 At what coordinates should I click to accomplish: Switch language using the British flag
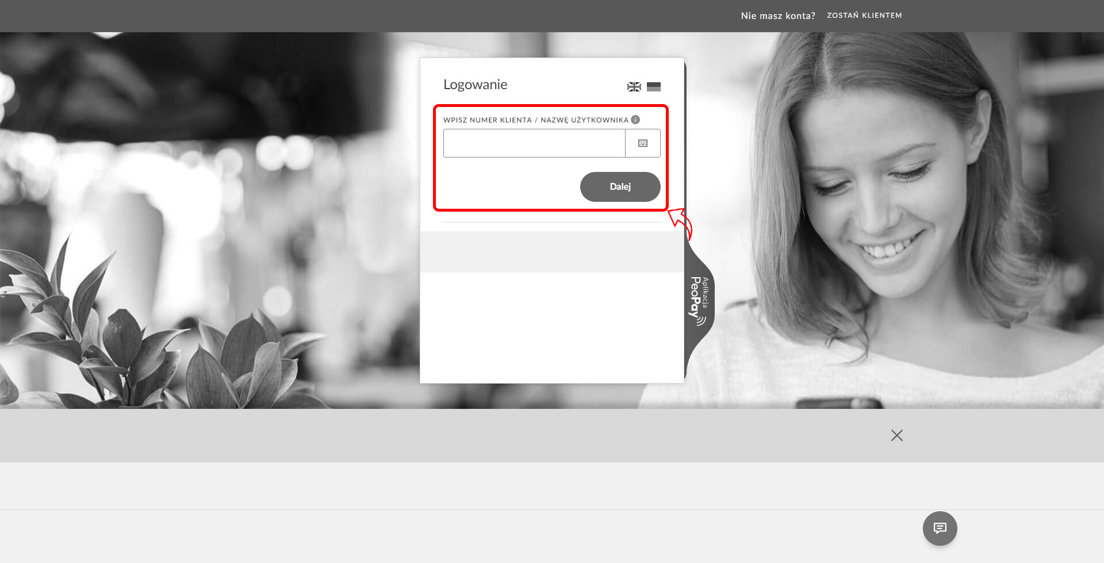coord(634,87)
